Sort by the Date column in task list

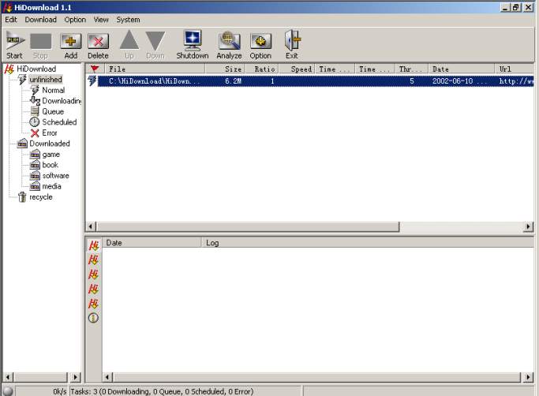point(462,69)
